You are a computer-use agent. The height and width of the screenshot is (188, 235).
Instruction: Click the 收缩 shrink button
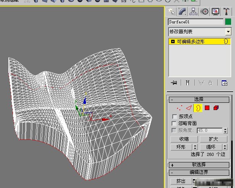[x=184, y=139]
